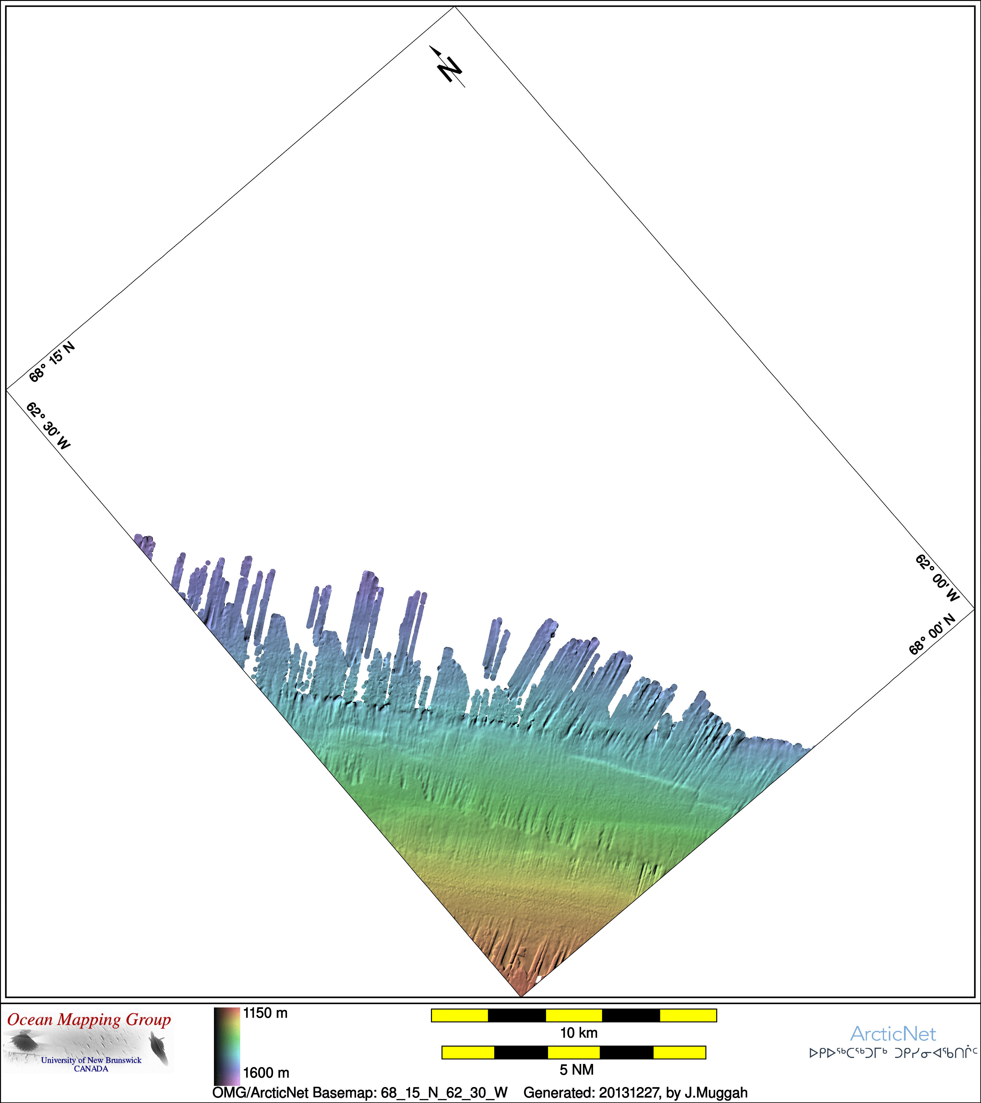Click the 62° 00' W longitude label

click(938, 577)
